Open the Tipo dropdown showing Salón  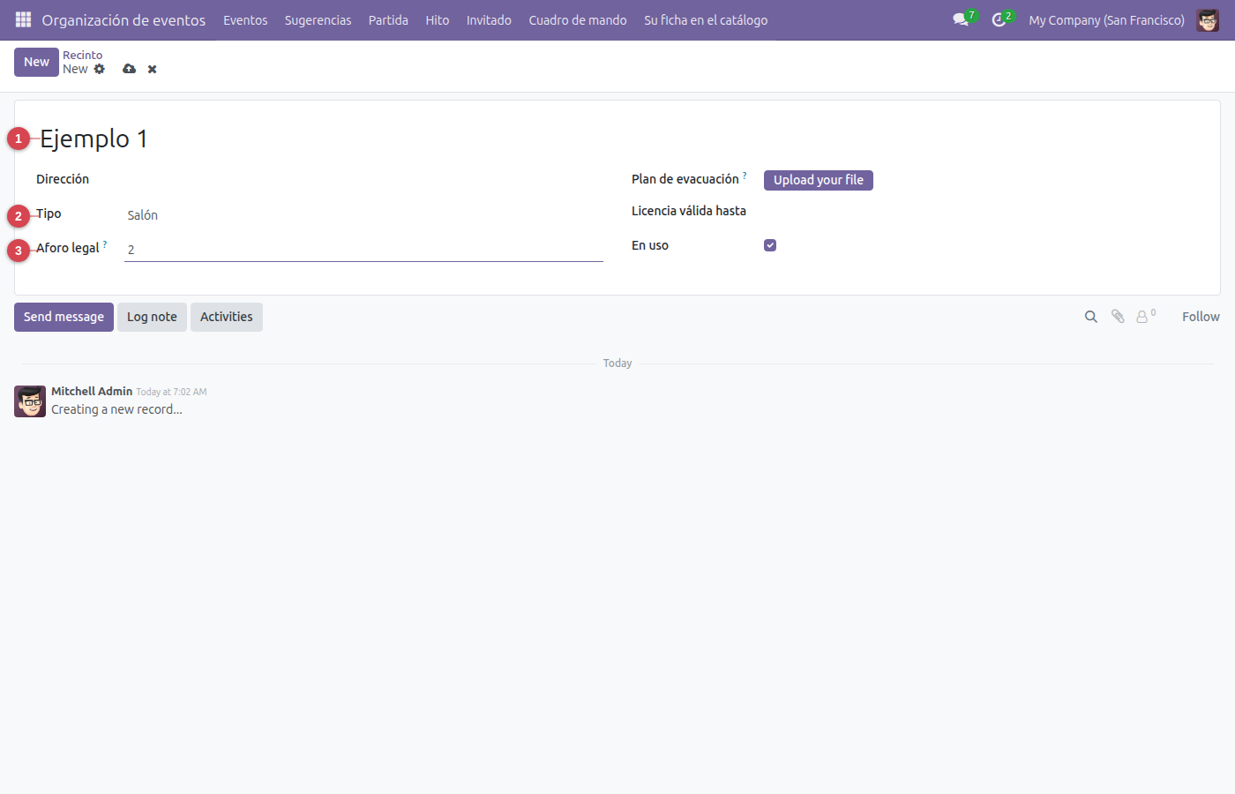click(x=363, y=215)
